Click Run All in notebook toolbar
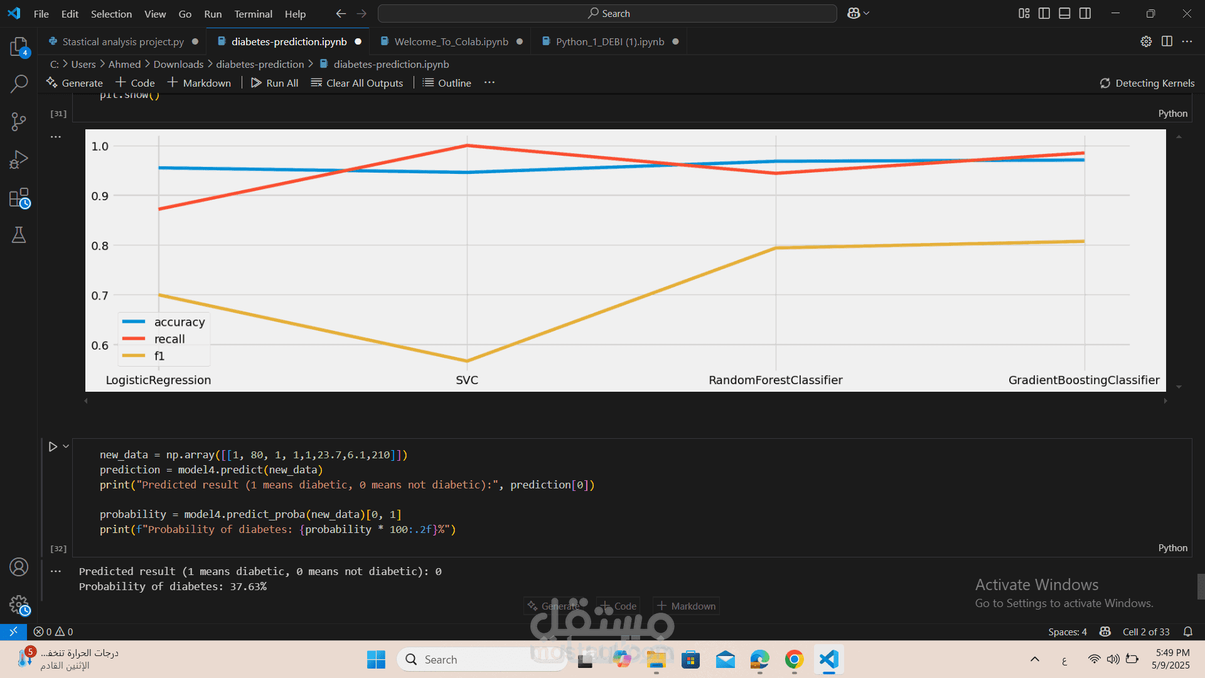 tap(274, 83)
